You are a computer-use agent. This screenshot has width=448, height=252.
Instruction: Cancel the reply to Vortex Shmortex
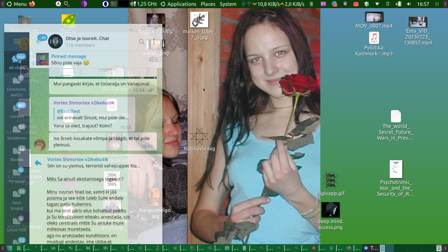tap(154, 162)
